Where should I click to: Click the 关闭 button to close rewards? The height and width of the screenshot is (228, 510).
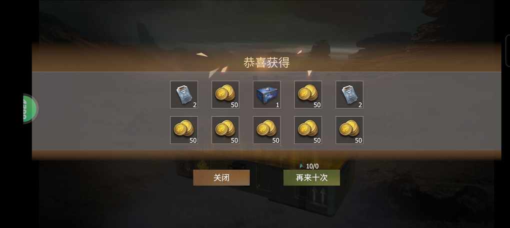pos(221,178)
